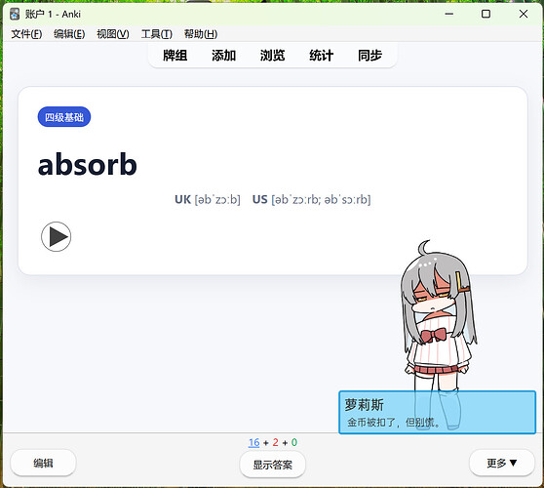The height and width of the screenshot is (488, 544).
Task: Click the review count 0 in green
Action: (294, 442)
